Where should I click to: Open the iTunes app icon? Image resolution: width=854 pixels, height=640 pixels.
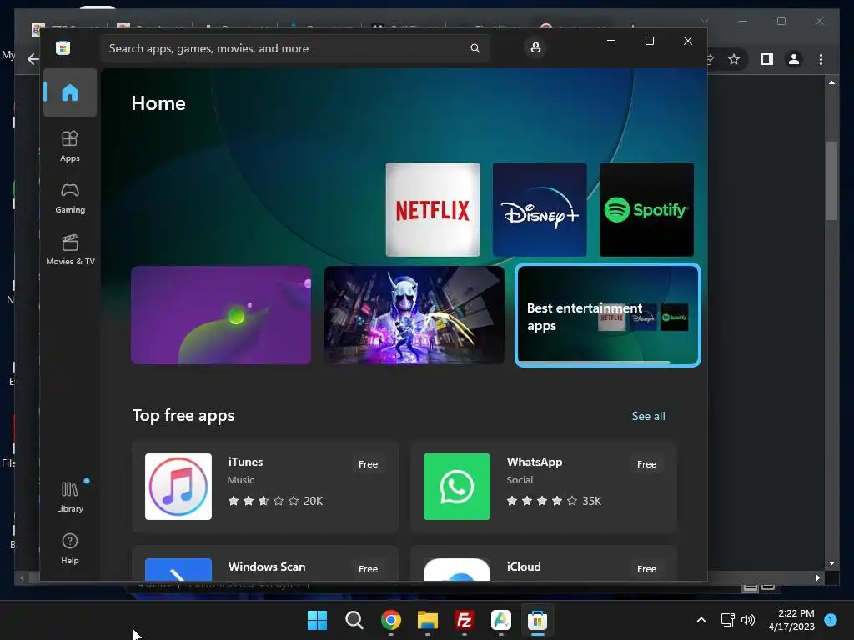coord(178,487)
